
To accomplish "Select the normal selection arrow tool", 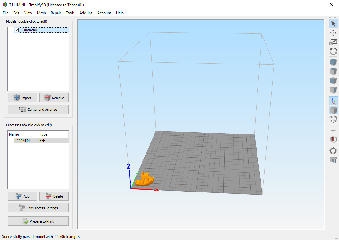I will (333, 24).
